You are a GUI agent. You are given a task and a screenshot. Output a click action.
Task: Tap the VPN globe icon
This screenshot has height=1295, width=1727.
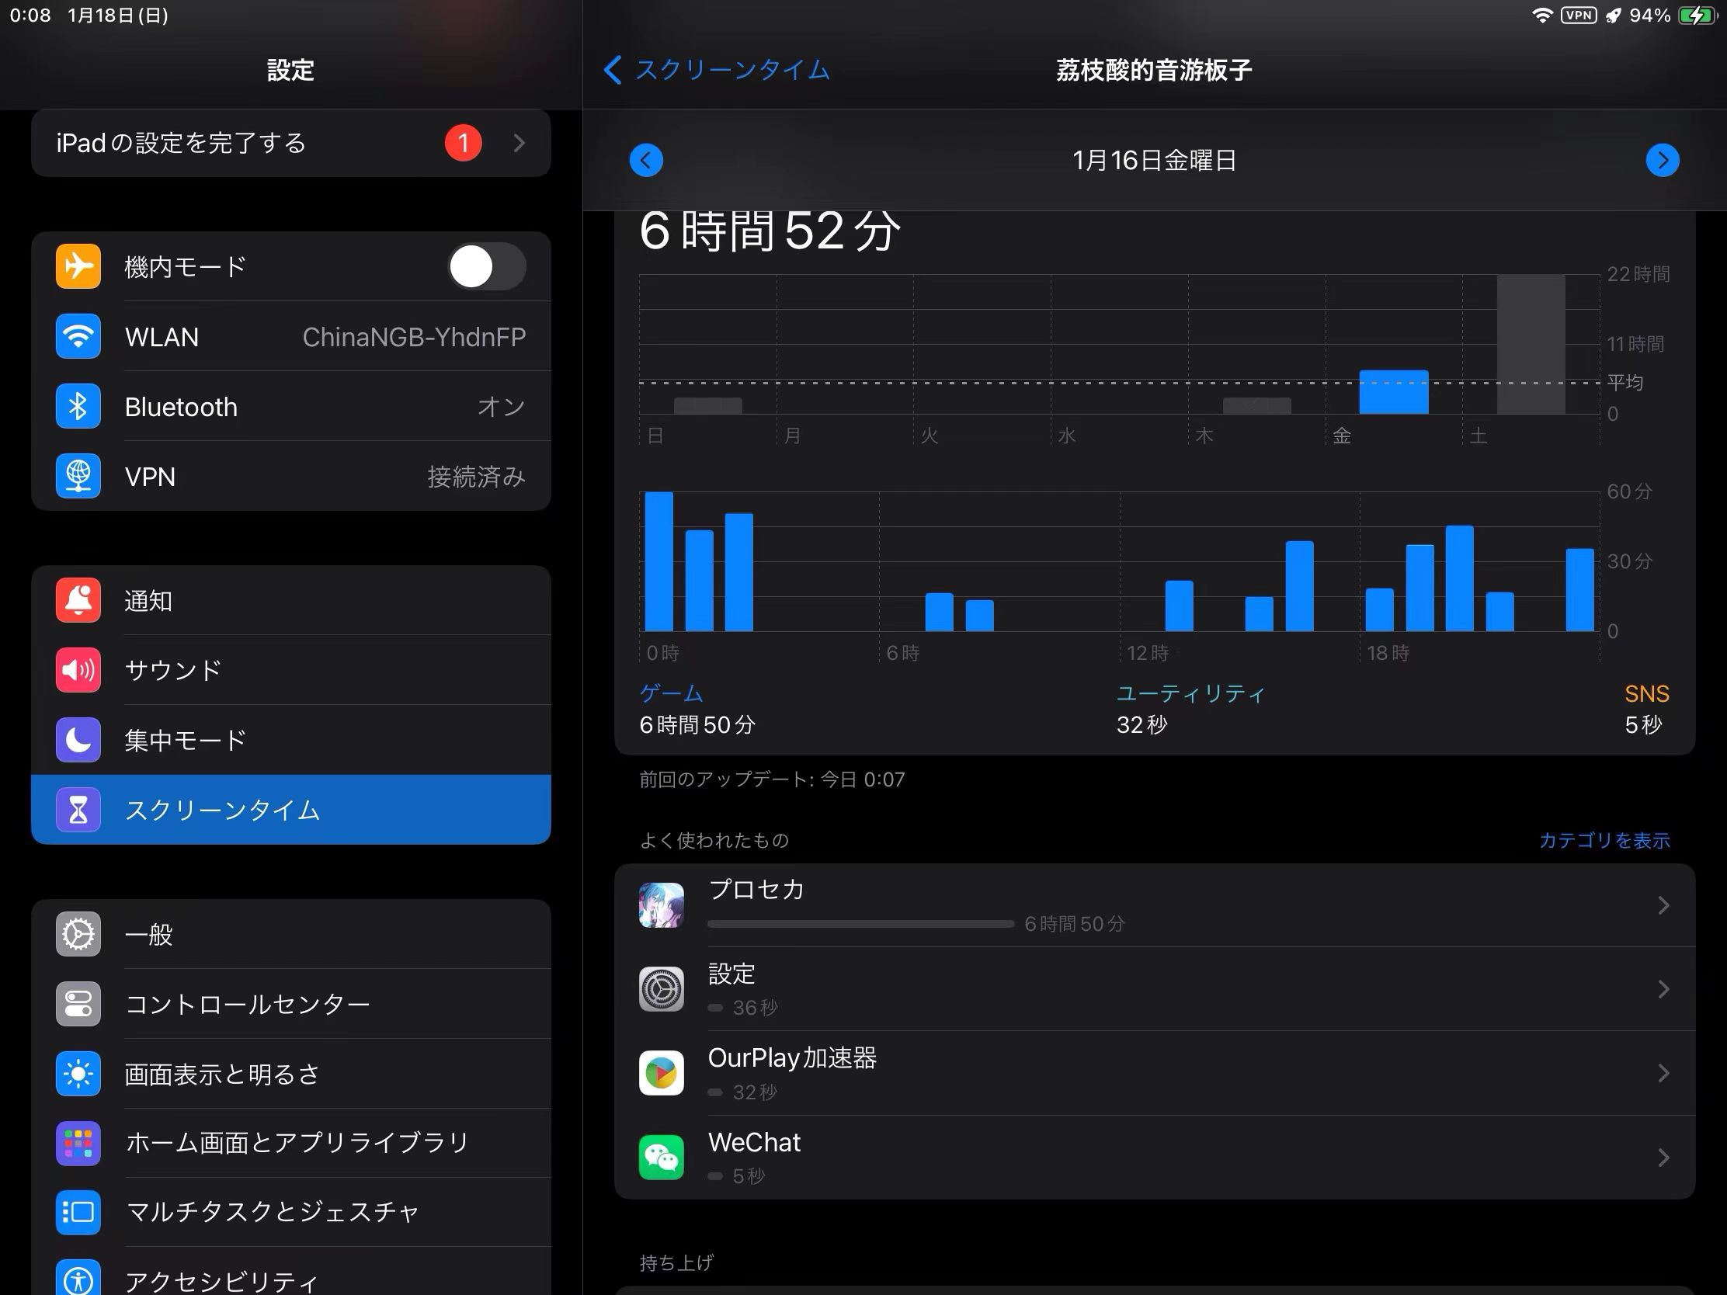pyautogui.click(x=78, y=476)
